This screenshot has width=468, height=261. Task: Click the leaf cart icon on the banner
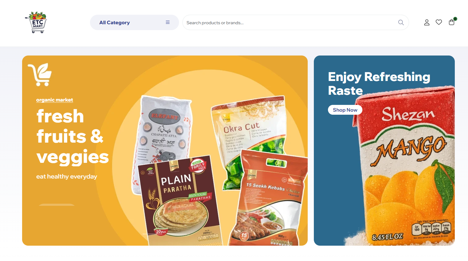click(40, 75)
